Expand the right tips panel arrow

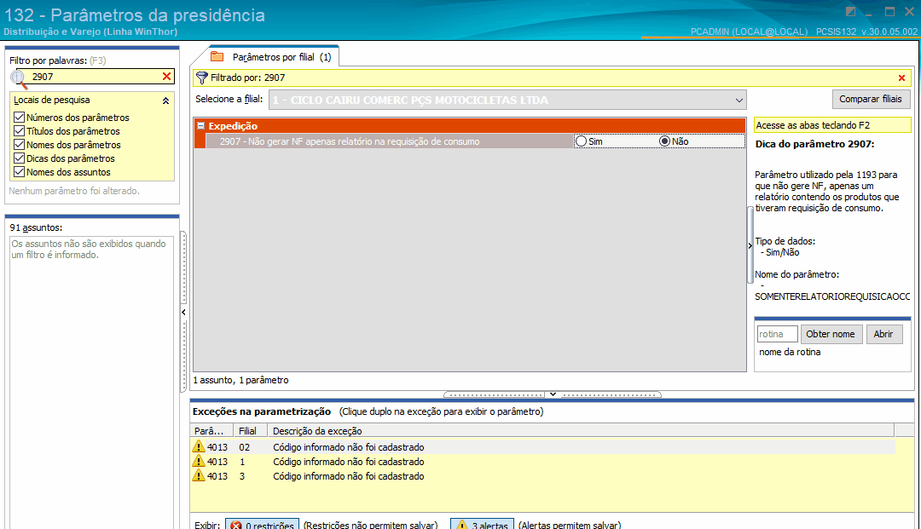[x=750, y=245]
